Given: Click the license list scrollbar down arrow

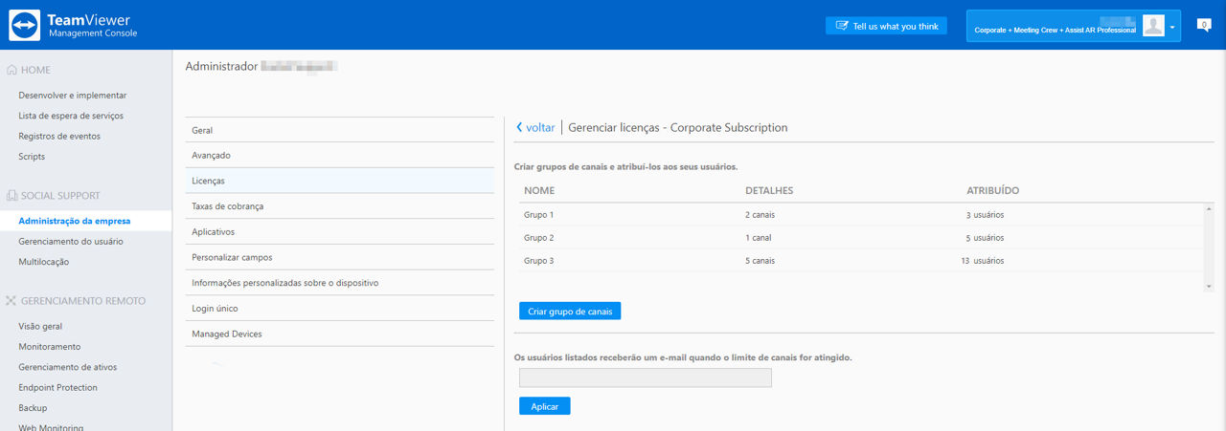Looking at the screenshot, I should point(1209,286).
